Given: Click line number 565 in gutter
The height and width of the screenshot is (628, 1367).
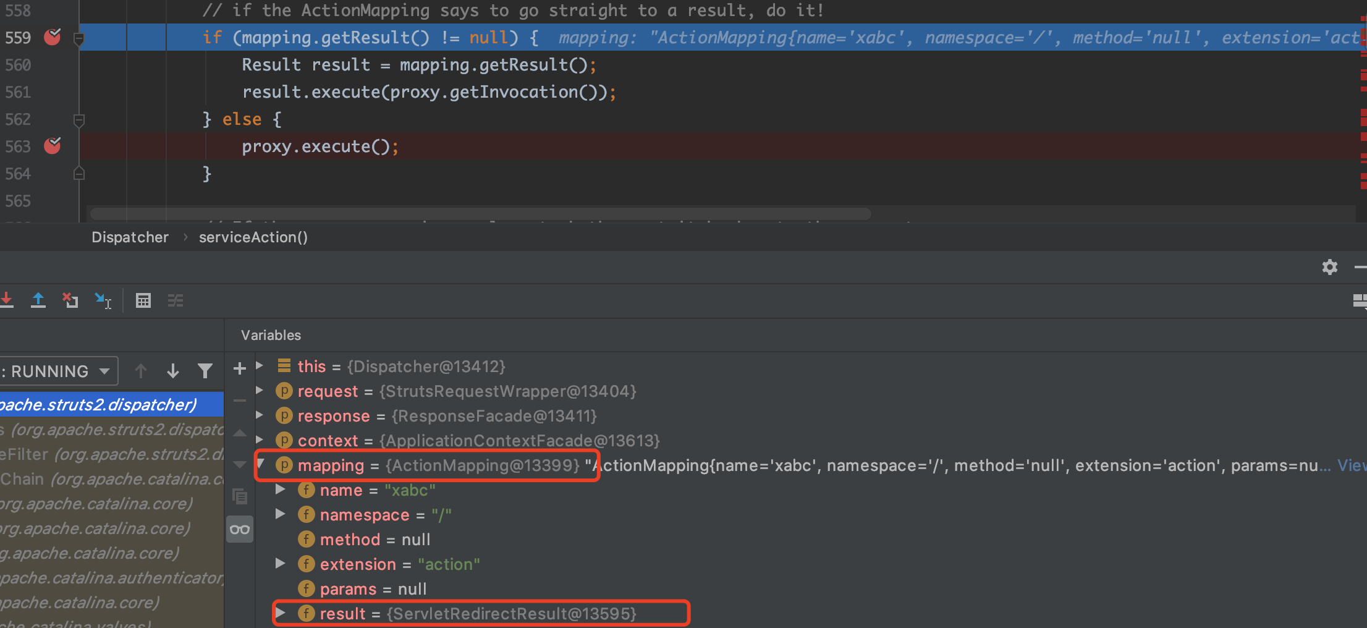Looking at the screenshot, I should (18, 201).
